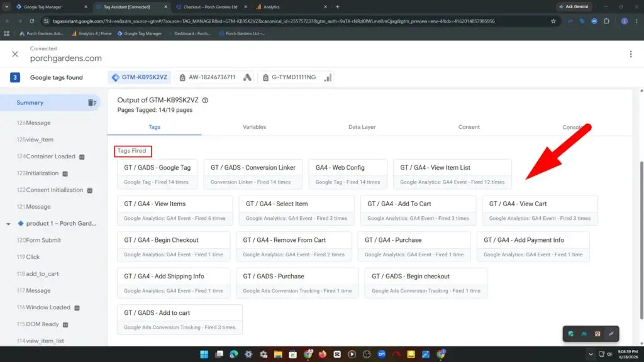
Task: Select event 114 view_item_list
Action: click(x=40, y=341)
